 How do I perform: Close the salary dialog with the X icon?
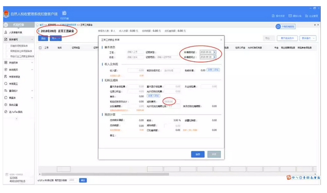221,40
